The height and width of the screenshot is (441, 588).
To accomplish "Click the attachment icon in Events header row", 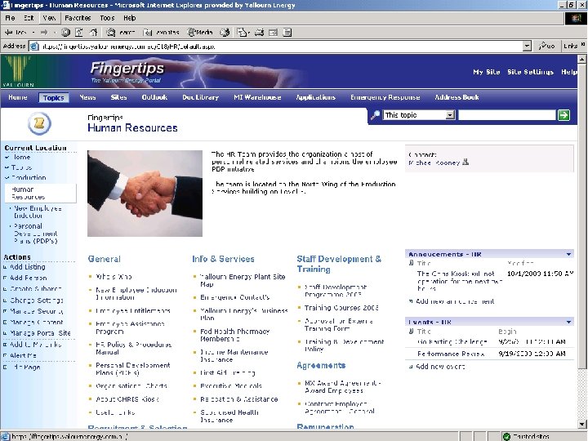I will 411,331.
